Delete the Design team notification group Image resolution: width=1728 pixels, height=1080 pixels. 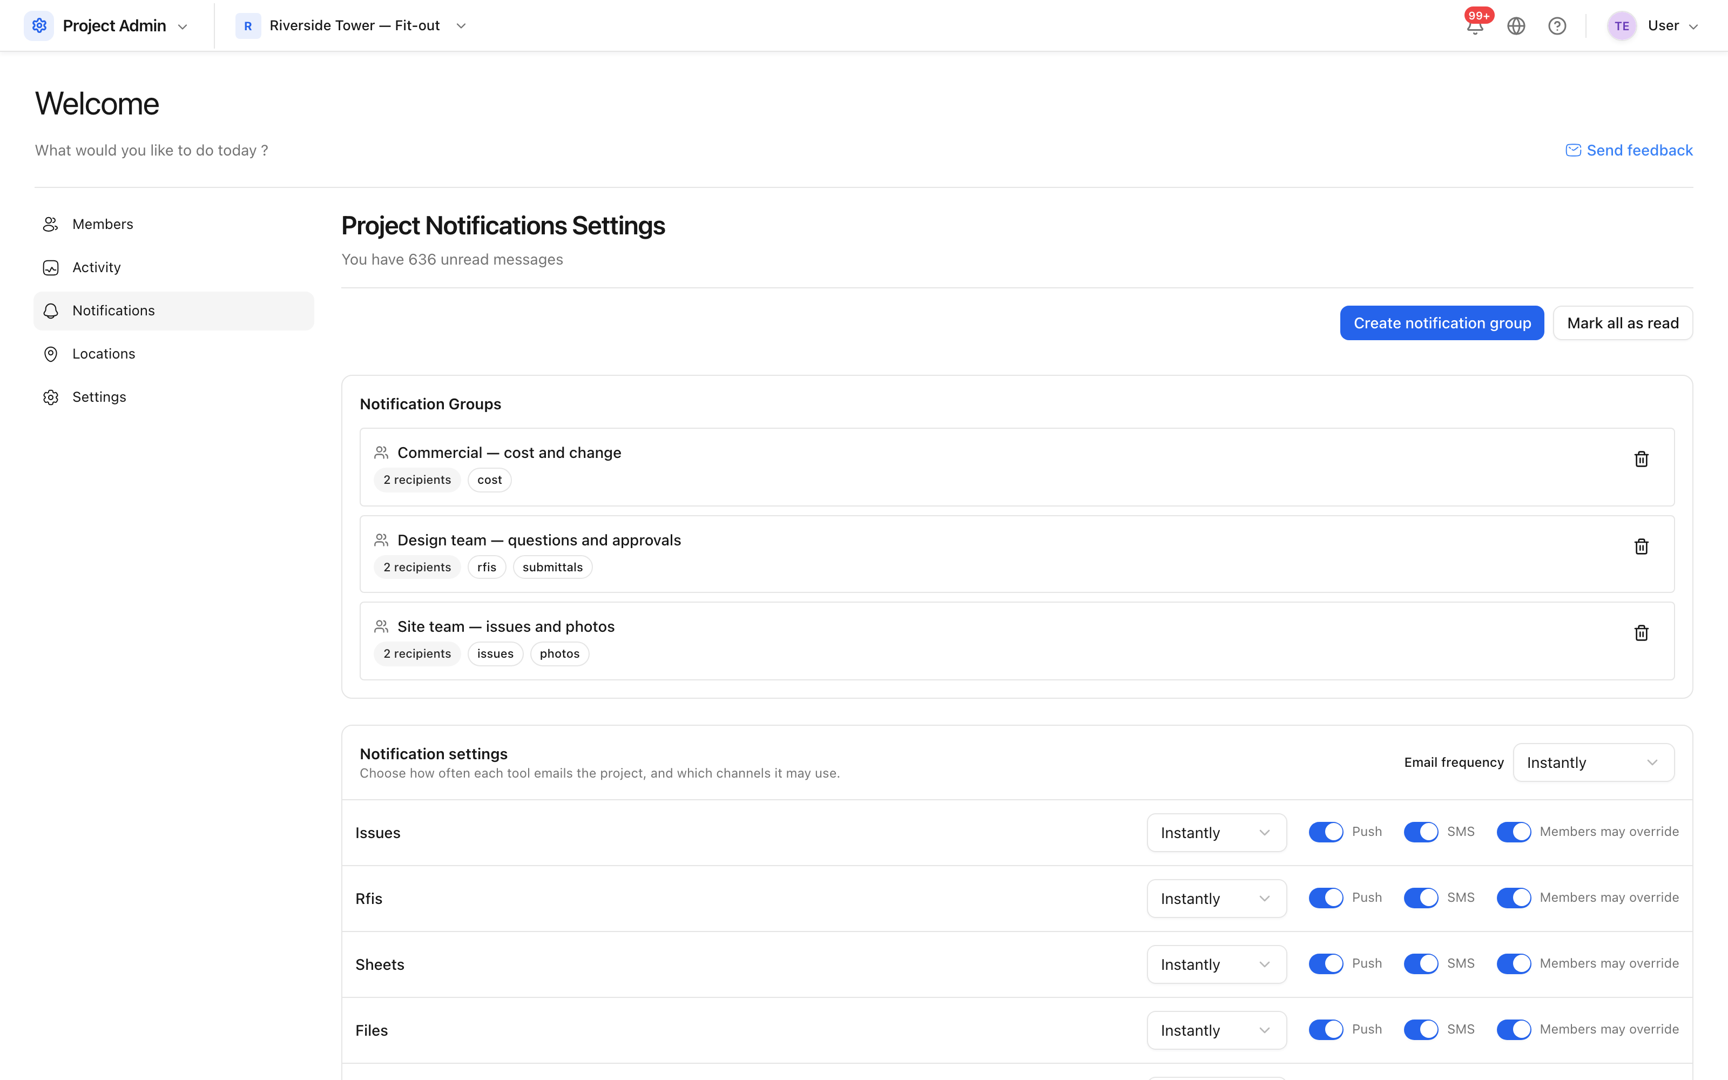click(1641, 546)
